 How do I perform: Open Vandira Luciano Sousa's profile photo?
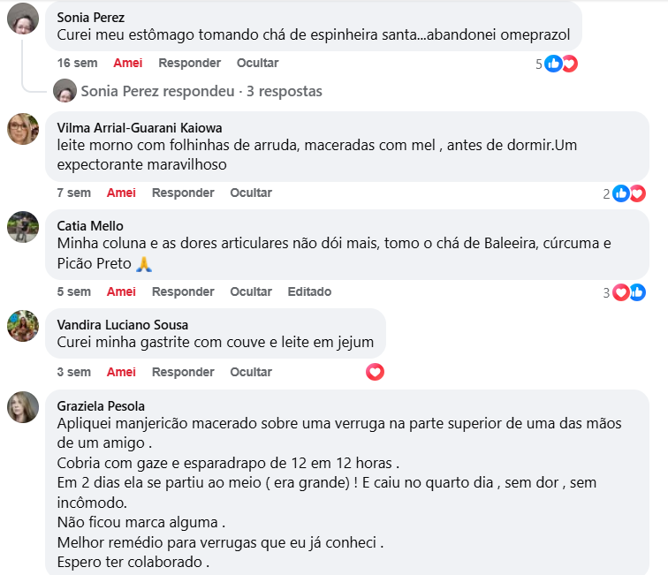[x=22, y=325]
